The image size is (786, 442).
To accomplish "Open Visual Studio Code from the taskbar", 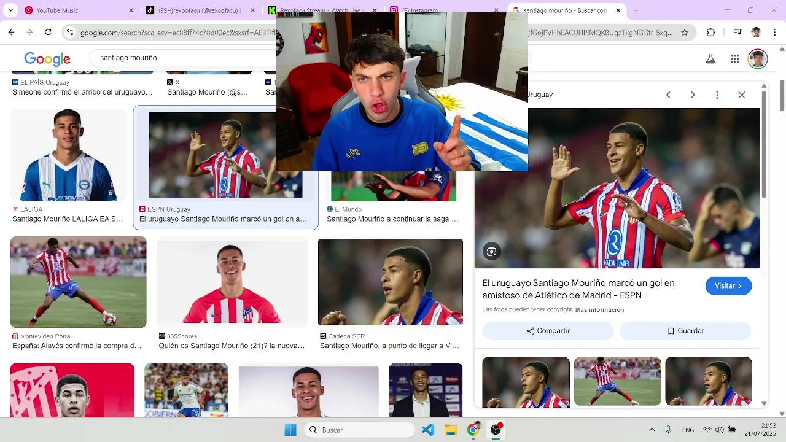I will [x=428, y=430].
